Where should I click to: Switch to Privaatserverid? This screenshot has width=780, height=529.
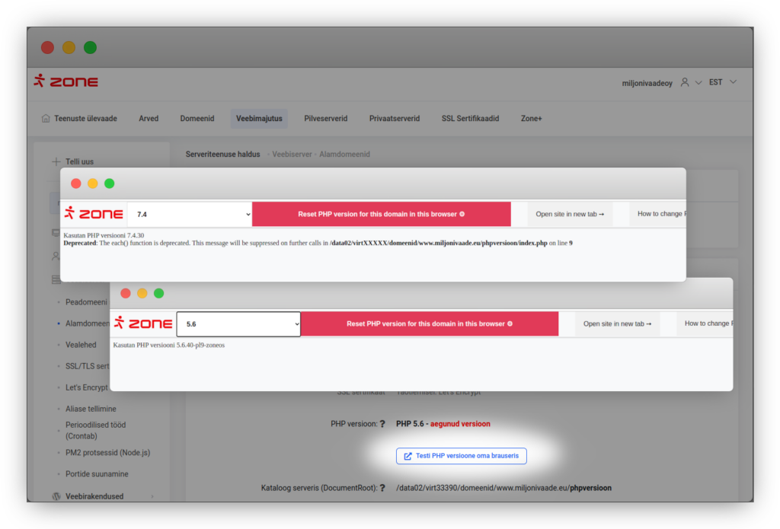click(x=395, y=118)
